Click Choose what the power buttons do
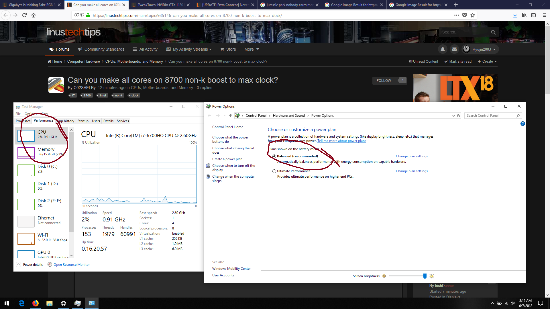 click(230, 139)
